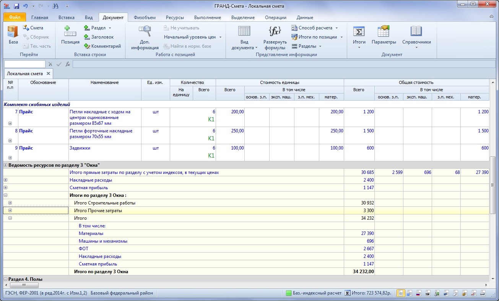Image resolution: width=499 pixels, height=301 pixels.
Task: Click into the formula bar input field
Action: pos(268,64)
